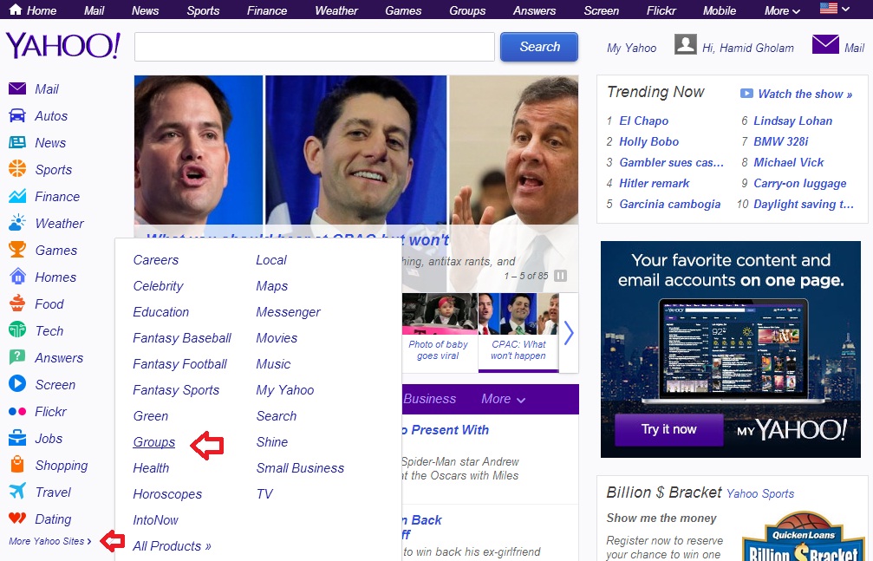This screenshot has width=873, height=561.
Task: Open the Horoscopes link
Action: 167,494
